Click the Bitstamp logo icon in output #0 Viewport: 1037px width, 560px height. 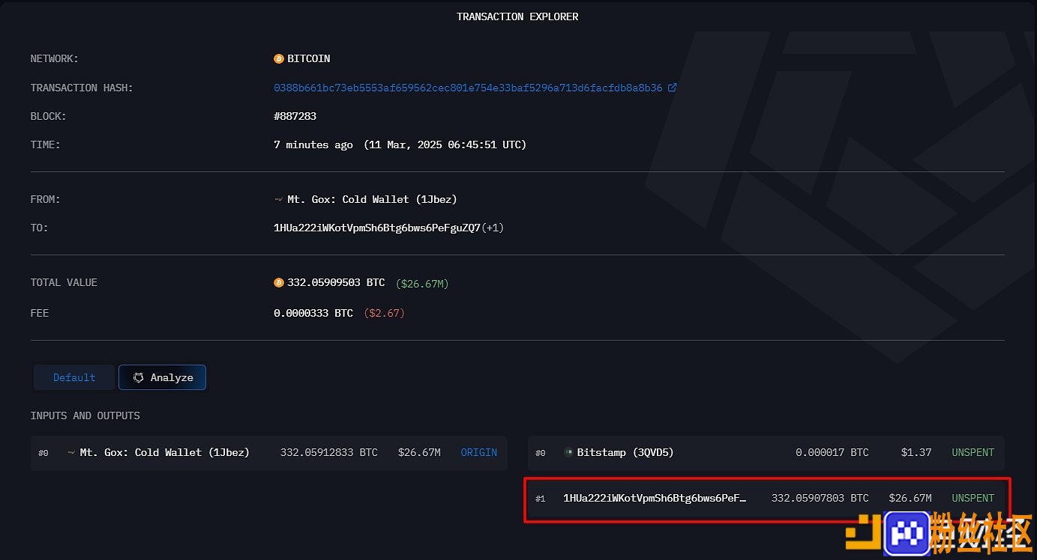click(x=568, y=452)
